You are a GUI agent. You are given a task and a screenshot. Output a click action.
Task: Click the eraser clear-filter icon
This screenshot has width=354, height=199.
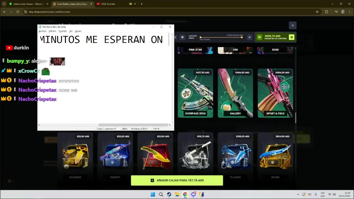[x=249, y=37]
